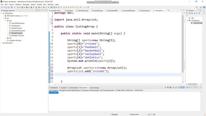The image size is (206, 116).
Task: Click the New Java Package toolbar icon
Action: coord(36,7)
